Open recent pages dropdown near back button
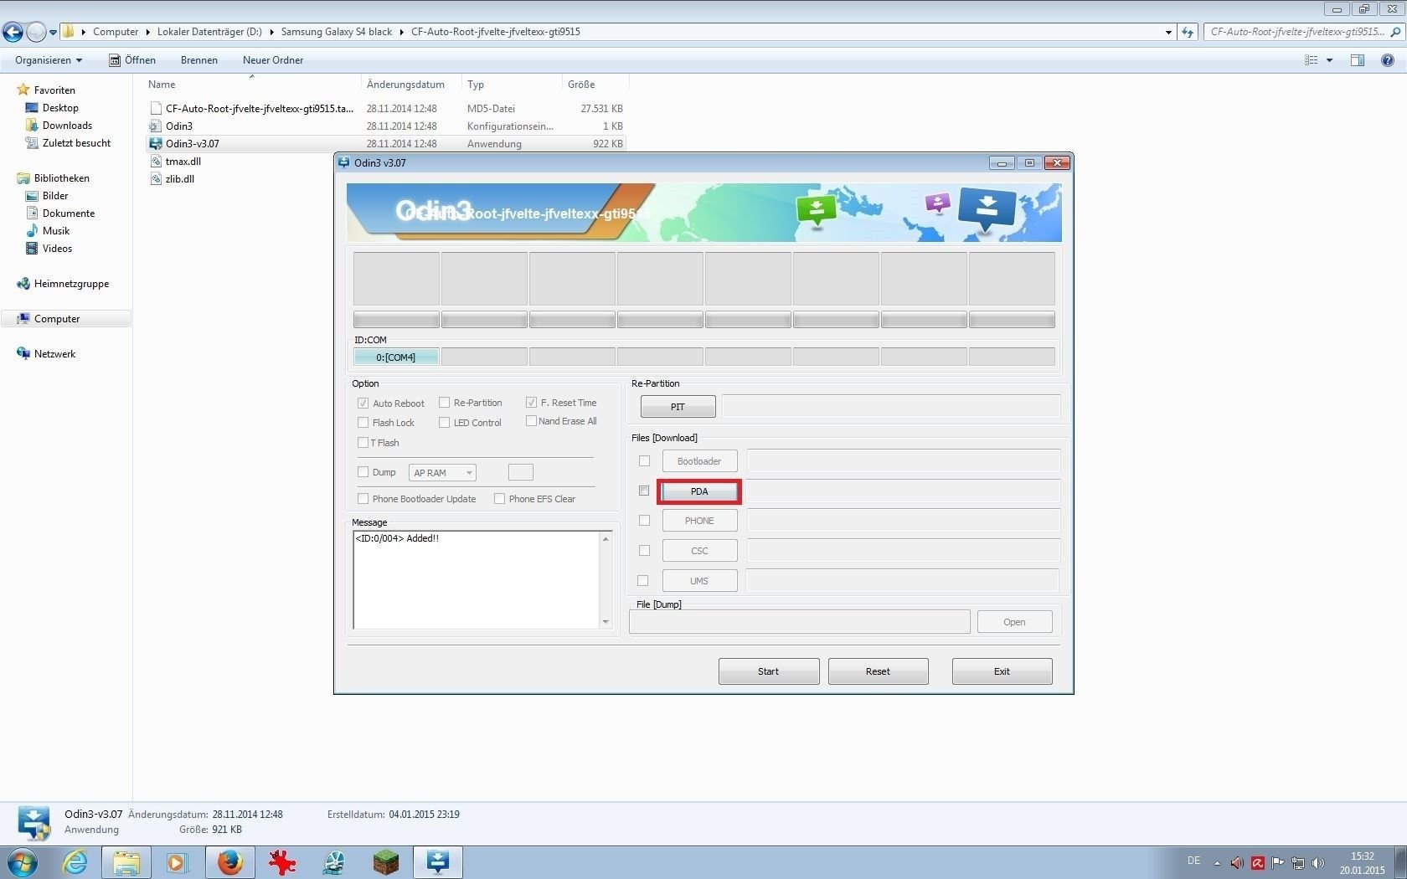Image resolution: width=1407 pixels, height=879 pixels. [x=53, y=33]
